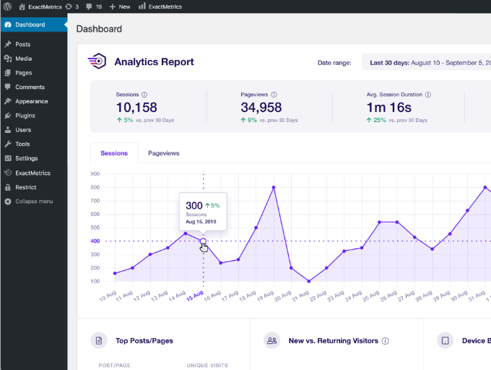Open the + New content menu
This screenshot has width=491, height=370.
pos(120,7)
